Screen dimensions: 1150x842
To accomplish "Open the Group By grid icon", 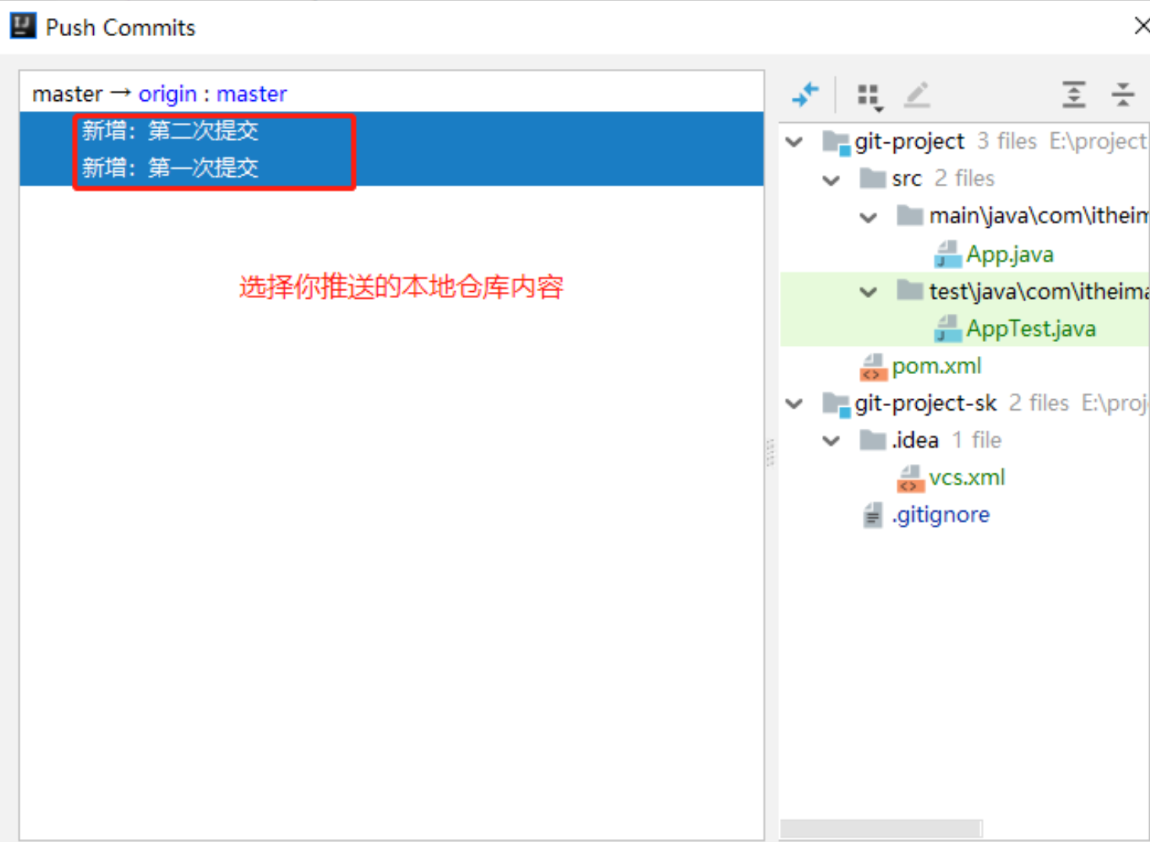I will pos(869,95).
